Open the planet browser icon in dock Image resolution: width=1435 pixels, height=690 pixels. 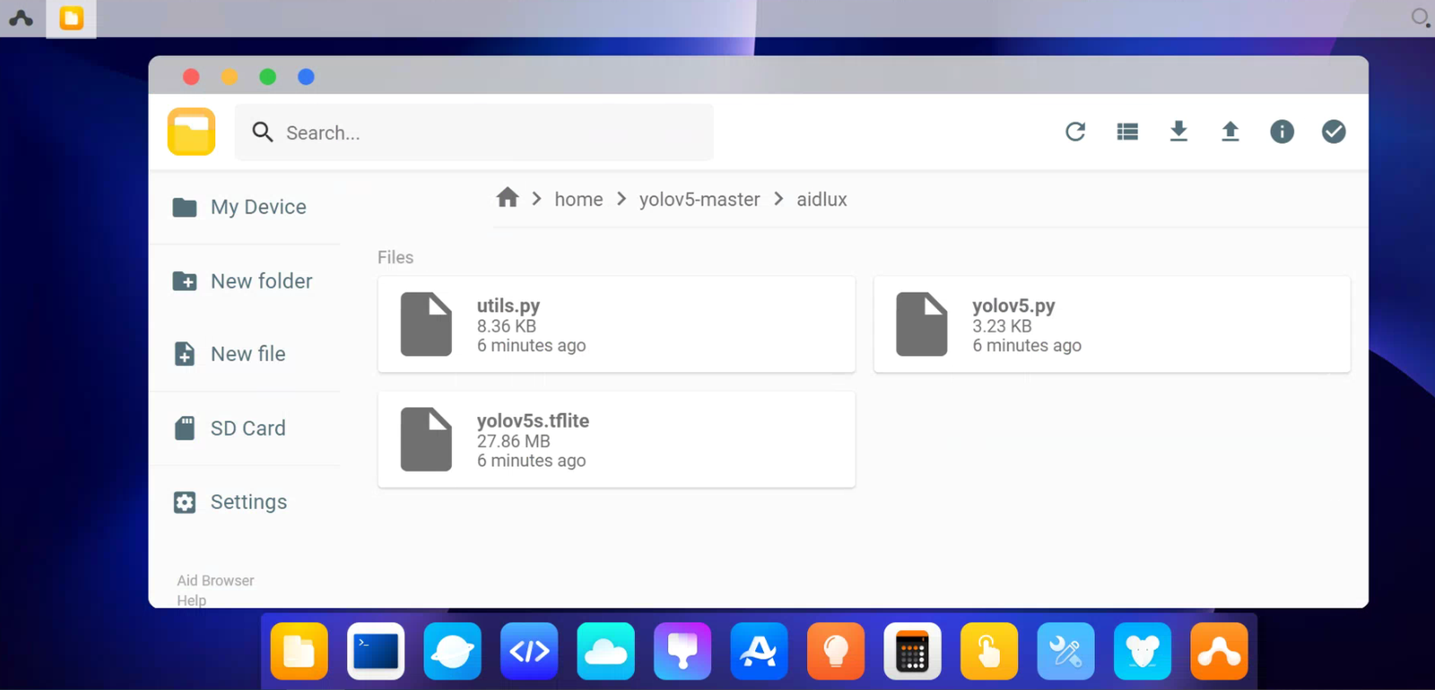(x=452, y=651)
